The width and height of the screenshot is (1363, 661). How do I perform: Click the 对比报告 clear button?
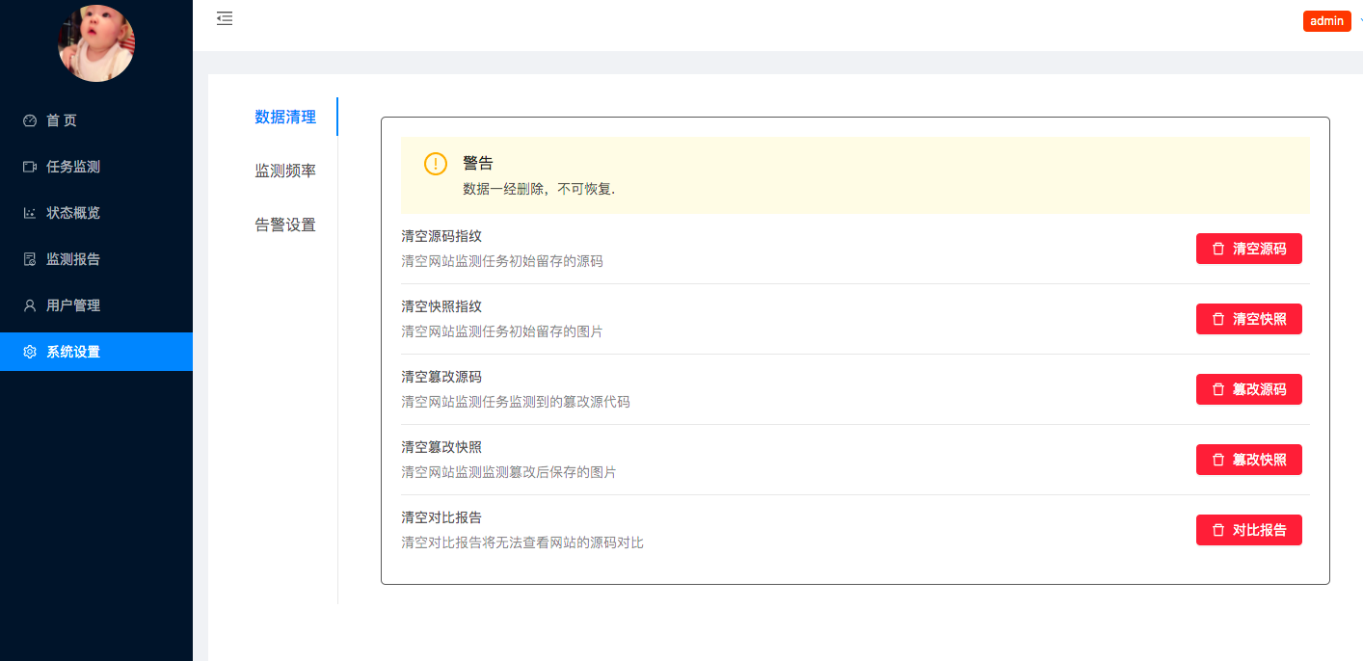(1249, 529)
